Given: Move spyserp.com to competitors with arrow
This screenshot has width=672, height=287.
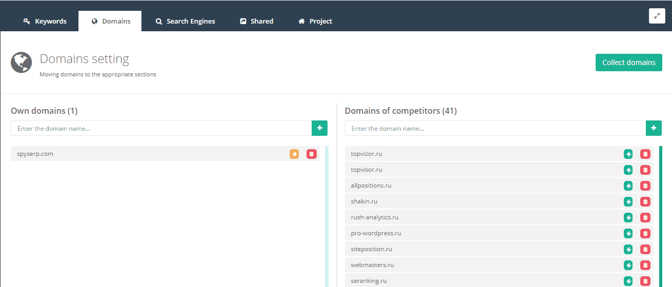Looking at the screenshot, I should coord(294,154).
